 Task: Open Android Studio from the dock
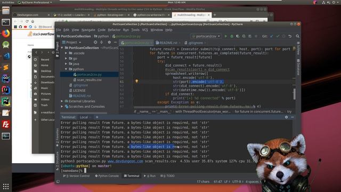click(6, 45)
